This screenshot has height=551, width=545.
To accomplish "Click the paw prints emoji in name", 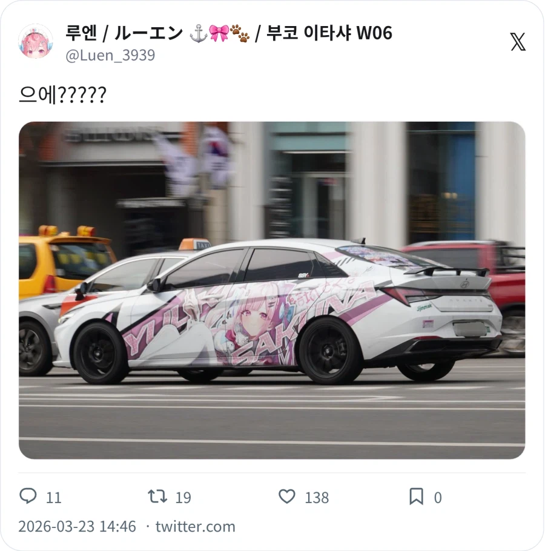I will 240,33.
